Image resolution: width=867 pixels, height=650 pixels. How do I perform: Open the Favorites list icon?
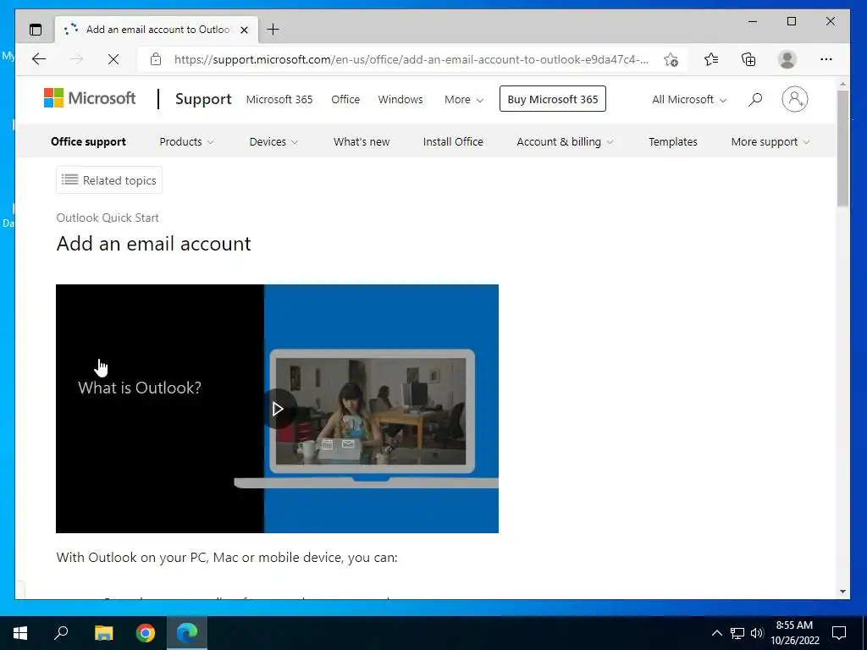711,59
